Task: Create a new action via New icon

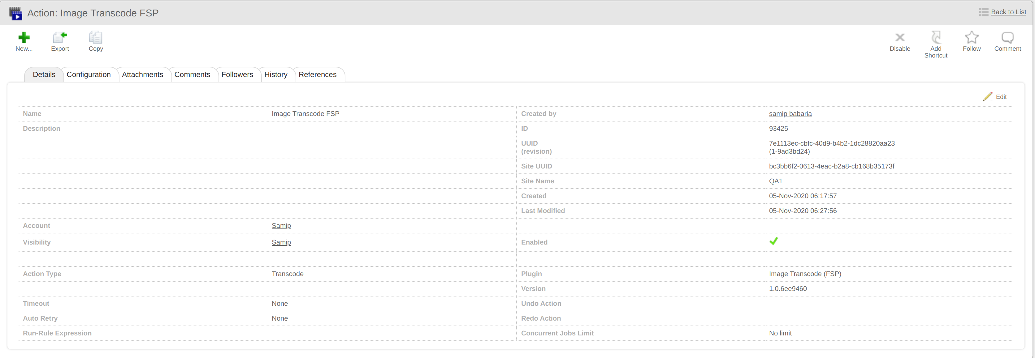Action: point(24,38)
